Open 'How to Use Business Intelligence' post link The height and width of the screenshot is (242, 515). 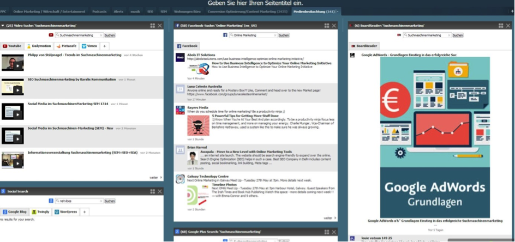coord(272,63)
